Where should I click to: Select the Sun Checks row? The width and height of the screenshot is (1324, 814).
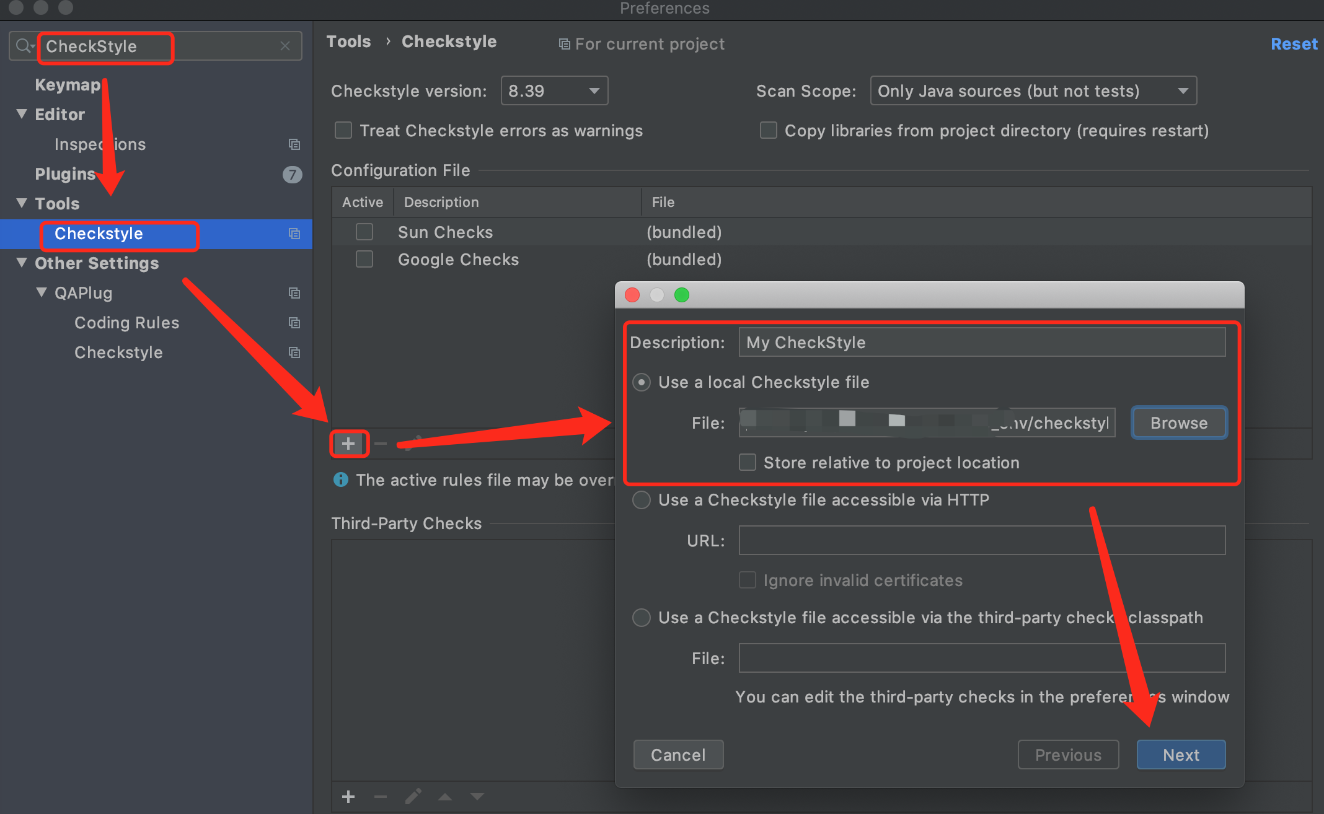click(x=822, y=232)
